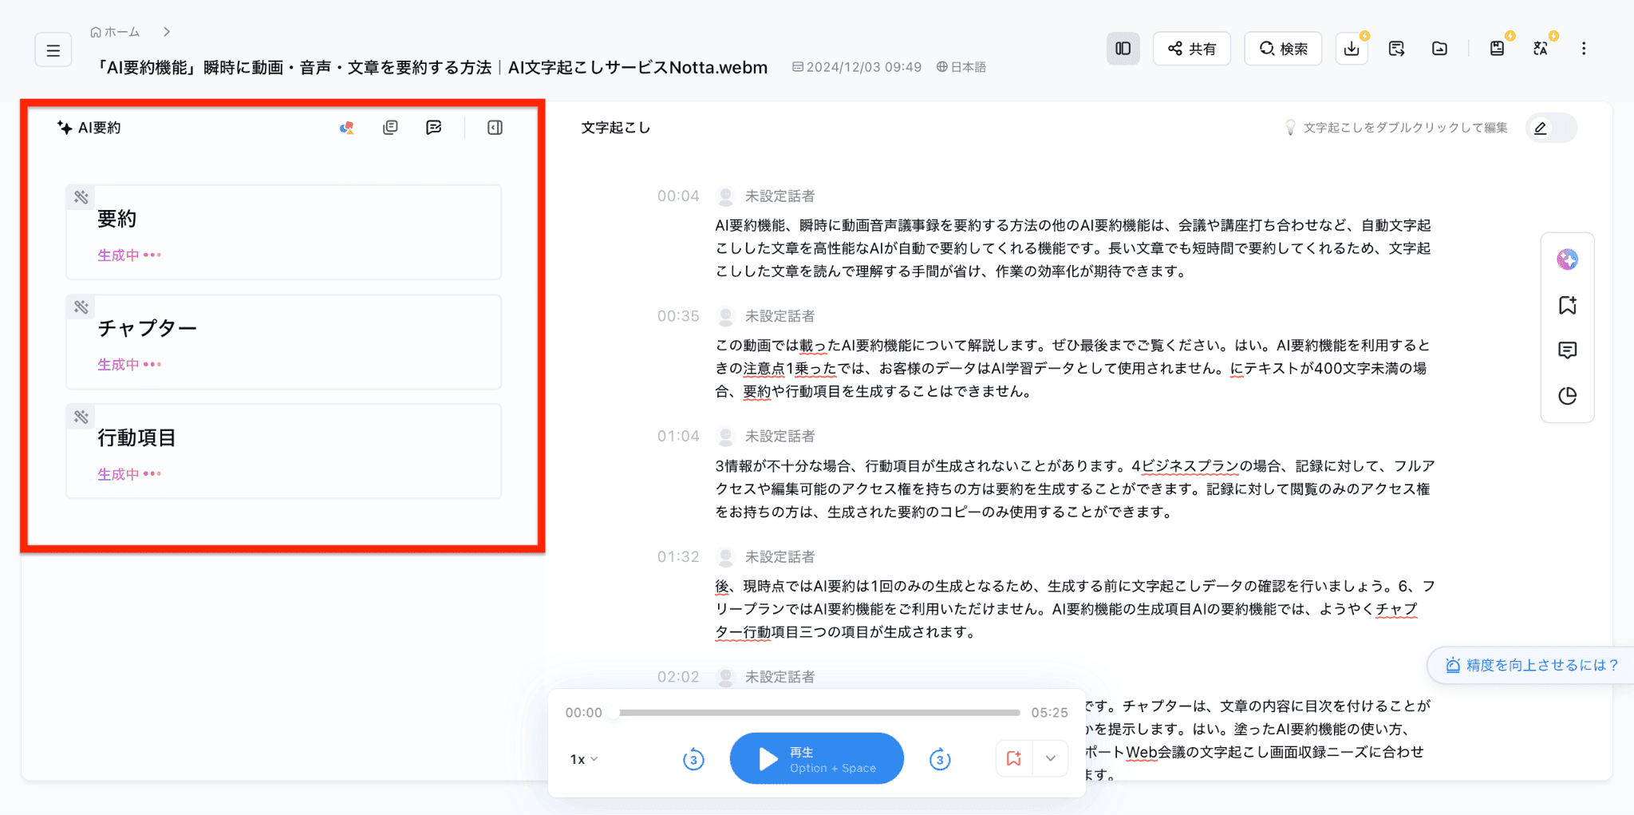
Task: Open the pie chart statistics icon
Action: pos(1567,396)
